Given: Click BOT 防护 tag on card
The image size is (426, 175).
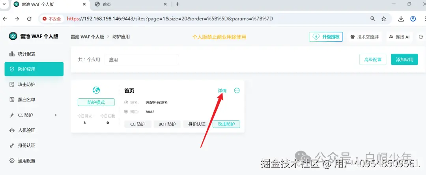Looking at the screenshot, I should (x=167, y=124).
